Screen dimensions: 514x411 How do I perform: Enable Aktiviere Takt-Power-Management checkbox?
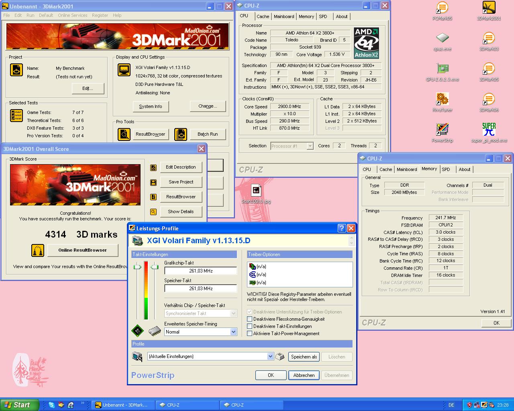point(250,334)
